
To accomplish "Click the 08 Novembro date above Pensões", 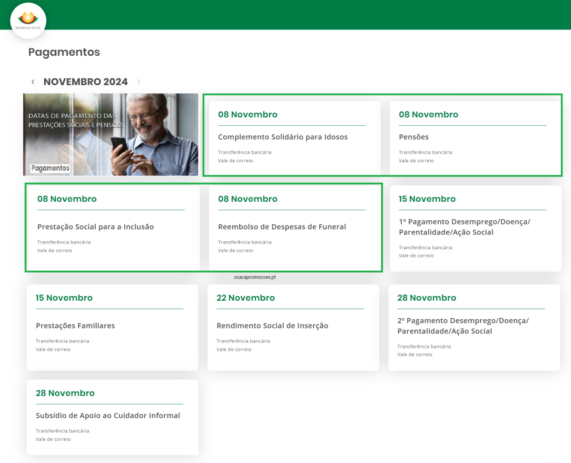I will point(428,115).
